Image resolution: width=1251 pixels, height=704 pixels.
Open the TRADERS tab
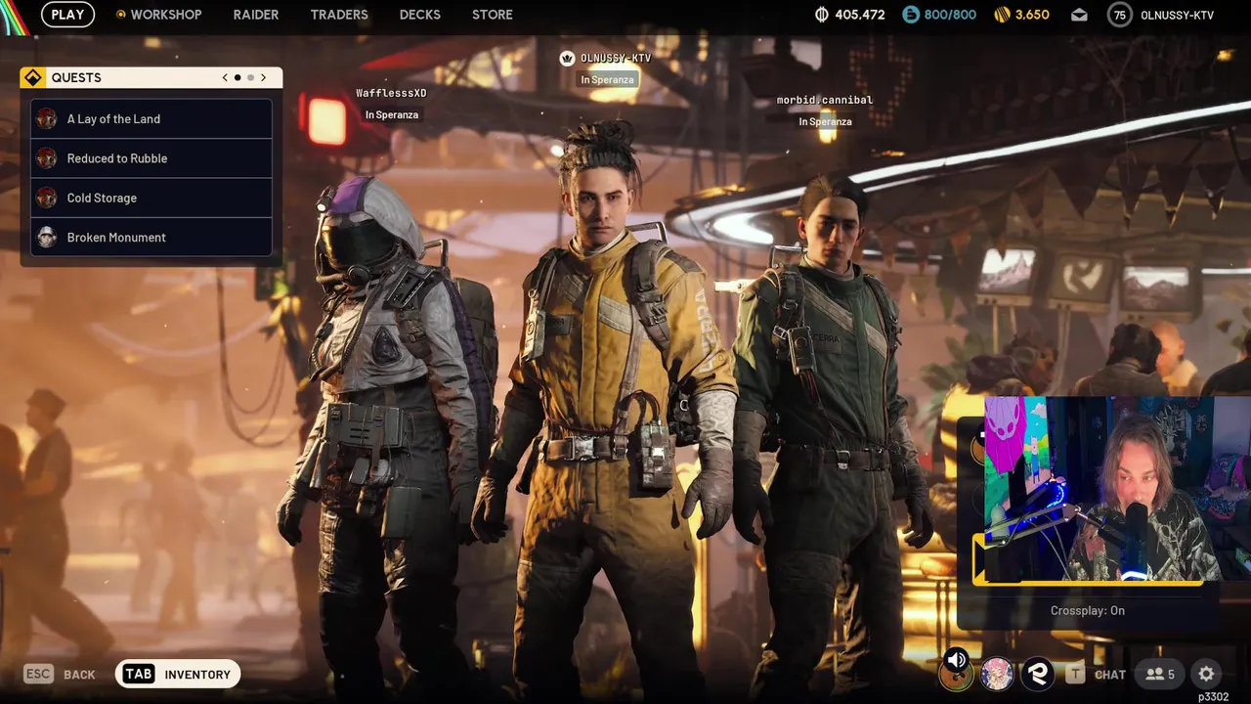[339, 15]
